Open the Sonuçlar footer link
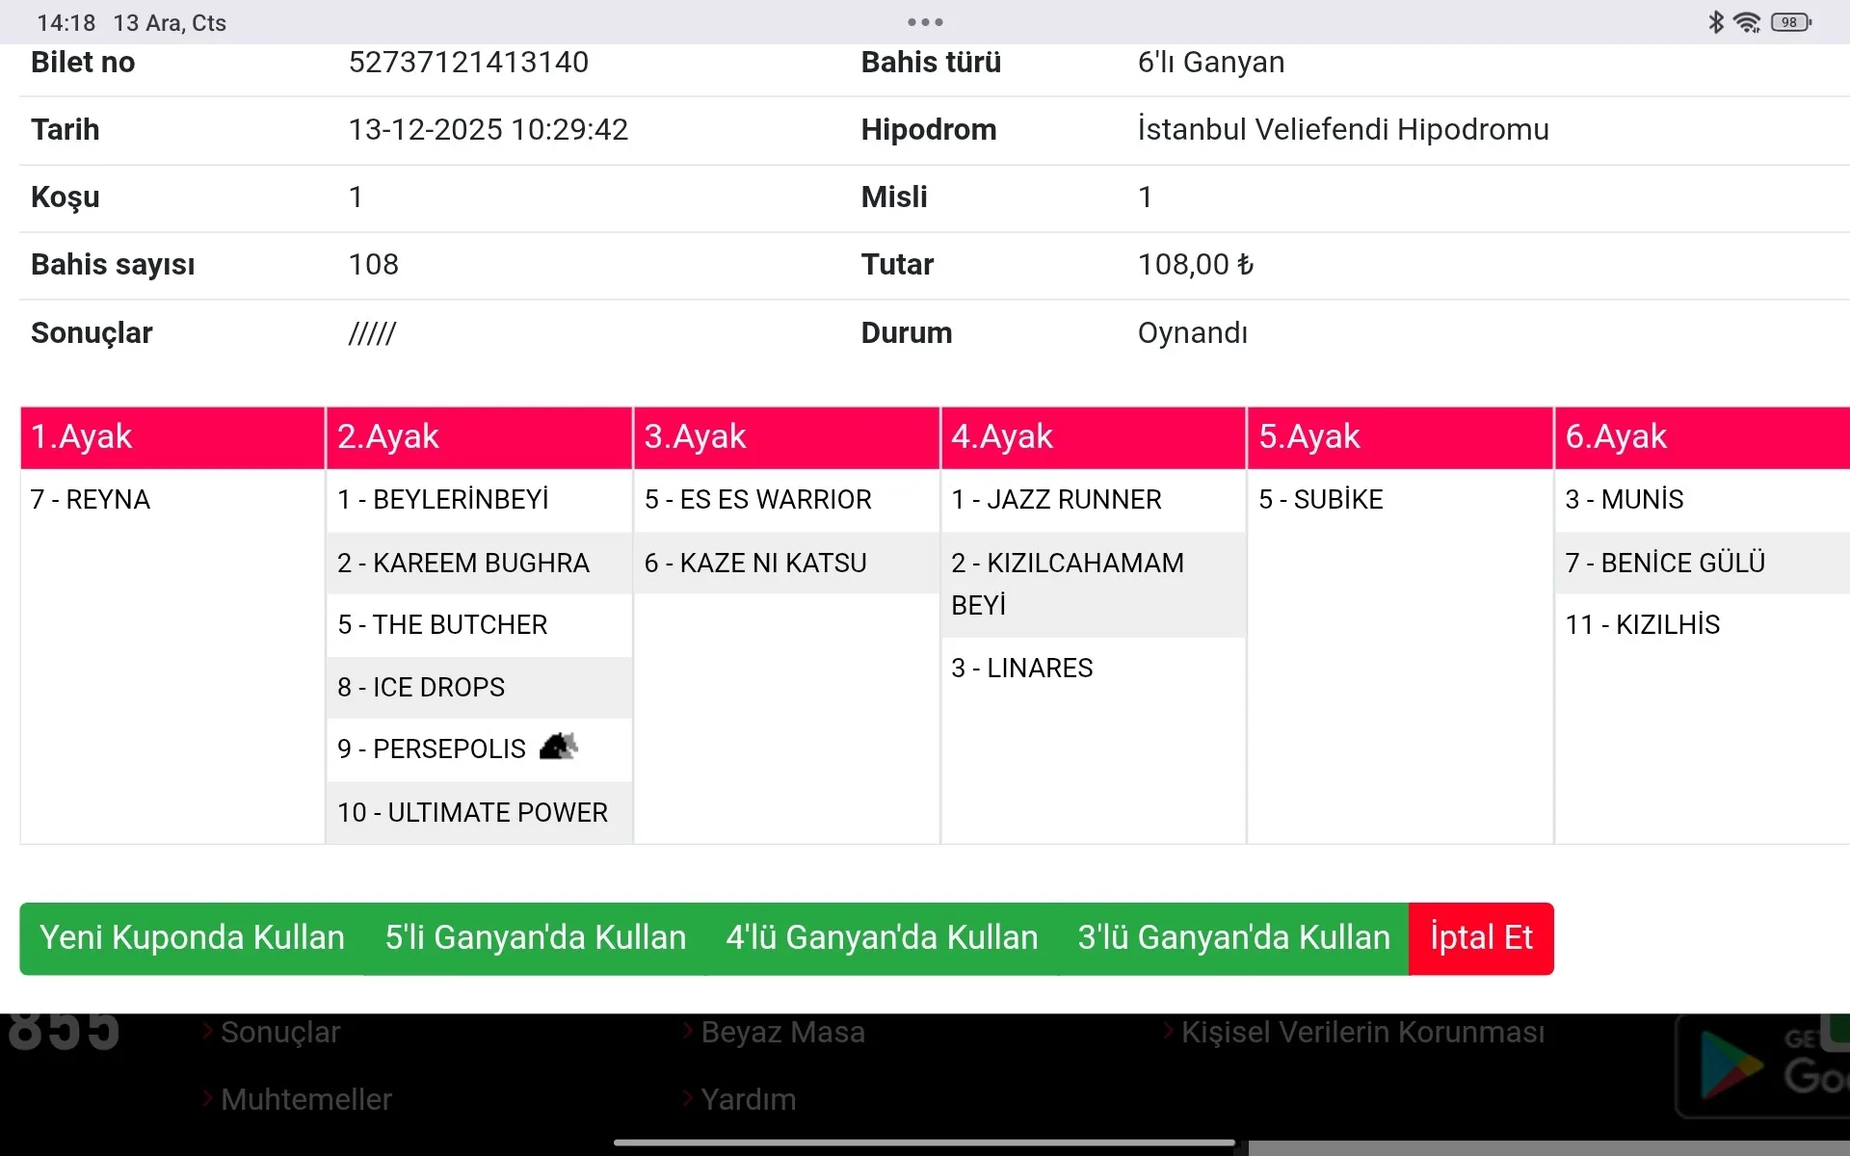The image size is (1850, 1156). click(279, 1033)
